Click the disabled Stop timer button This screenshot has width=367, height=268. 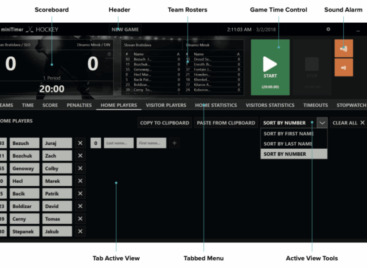tap(312, 67)
